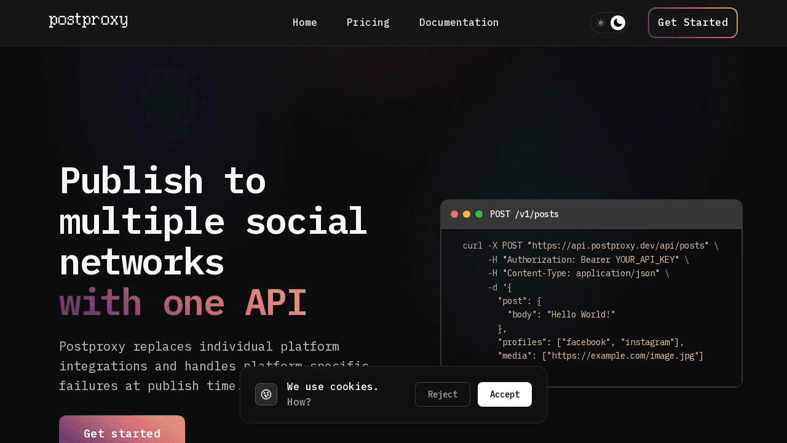The width and height of the screenshot is (787, 443).
Task: Open the Documentation page
Action: point(459,23)
